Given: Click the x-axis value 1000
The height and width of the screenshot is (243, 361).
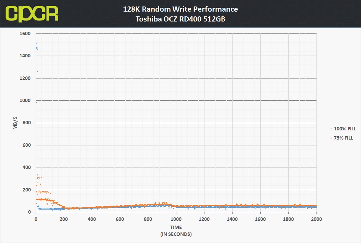Looking at the screenshot, I should point(176,219).
